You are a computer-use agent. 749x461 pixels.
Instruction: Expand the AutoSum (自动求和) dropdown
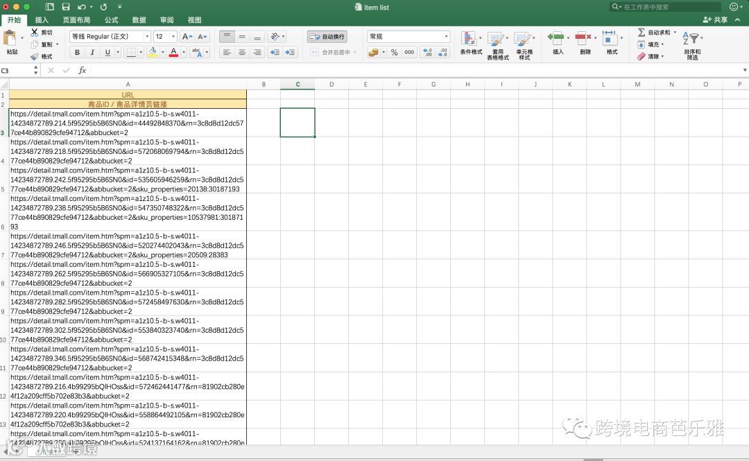(x=675, y=33)
